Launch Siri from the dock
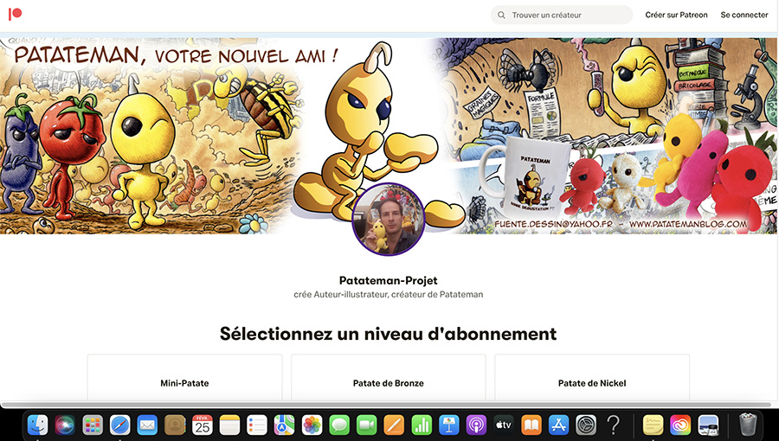 65,425
